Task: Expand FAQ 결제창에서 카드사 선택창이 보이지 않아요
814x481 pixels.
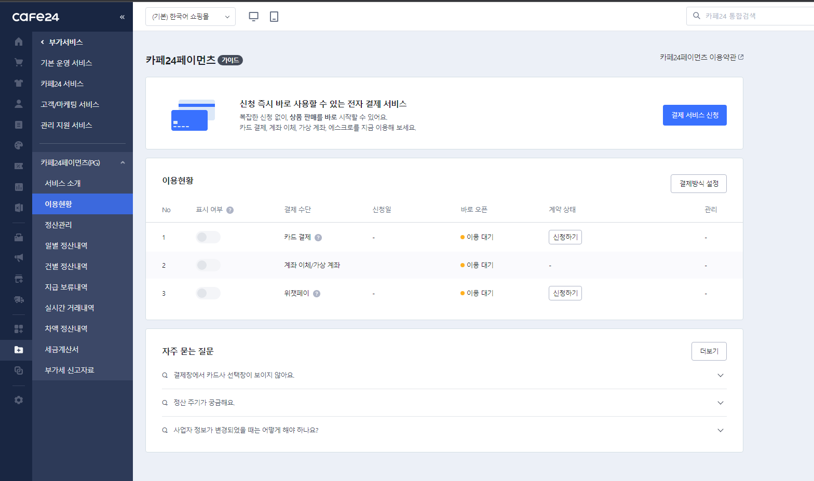Action: click(x=444, y=375)
